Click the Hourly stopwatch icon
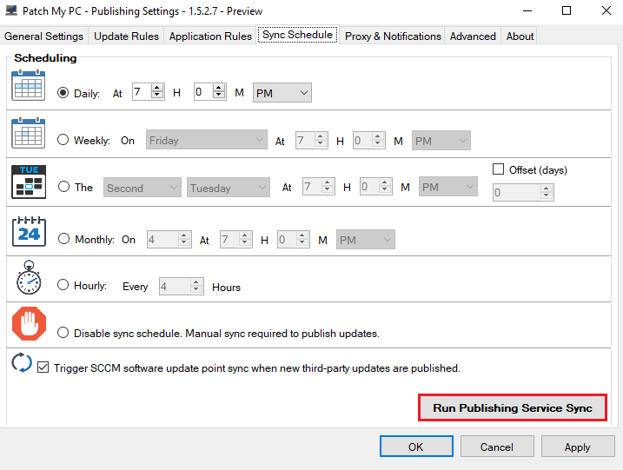The width and height of the screenshot is (623, 470). pos(29,277)
